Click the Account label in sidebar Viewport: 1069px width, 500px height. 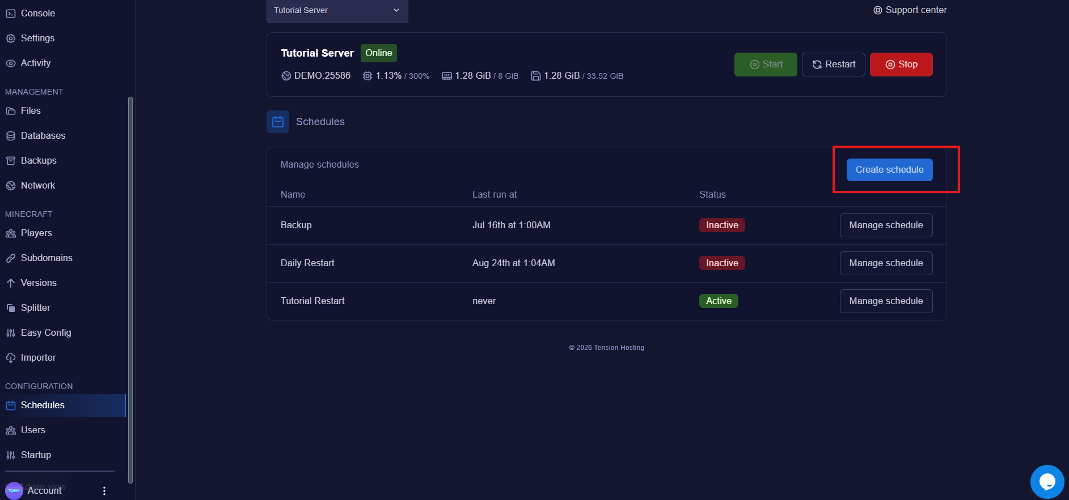(44, 491)
